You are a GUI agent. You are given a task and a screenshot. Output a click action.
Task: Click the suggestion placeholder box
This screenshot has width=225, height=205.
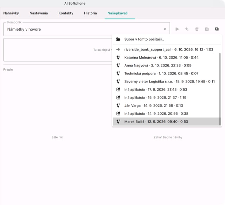point(58,50)
